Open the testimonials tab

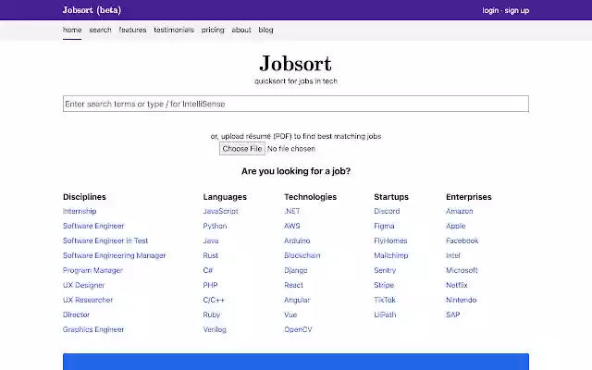pos(174,30)
